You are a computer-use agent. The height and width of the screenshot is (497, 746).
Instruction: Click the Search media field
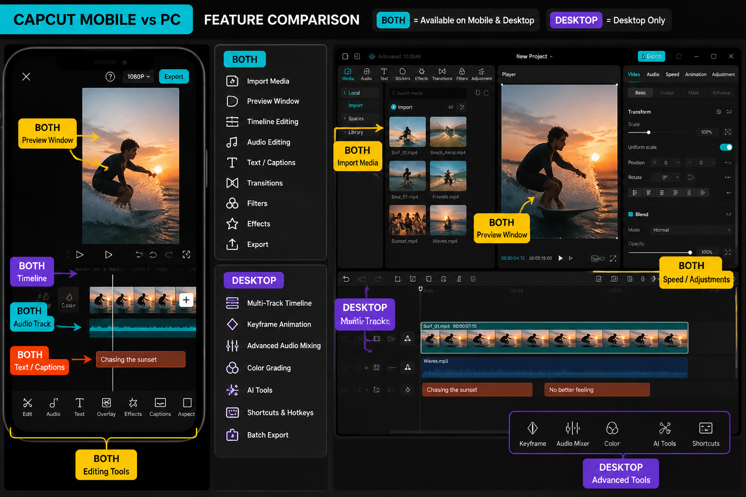427,93
